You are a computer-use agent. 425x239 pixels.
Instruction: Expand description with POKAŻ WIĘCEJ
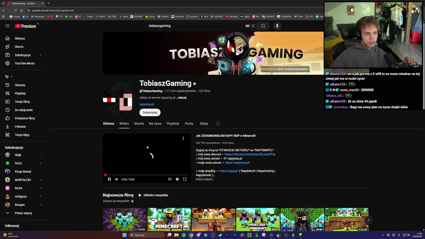point(205,180)
